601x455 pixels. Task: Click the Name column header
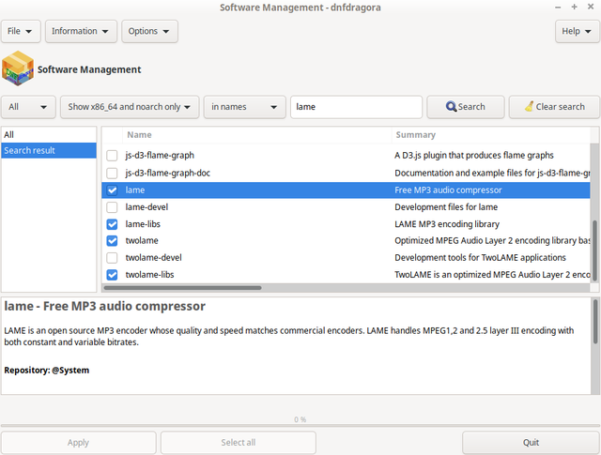coord(256,135)
